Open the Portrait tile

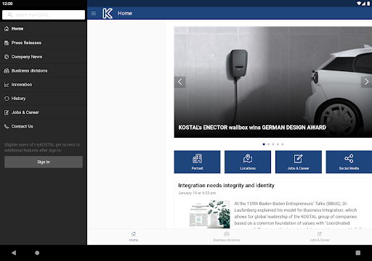[197, 162]
